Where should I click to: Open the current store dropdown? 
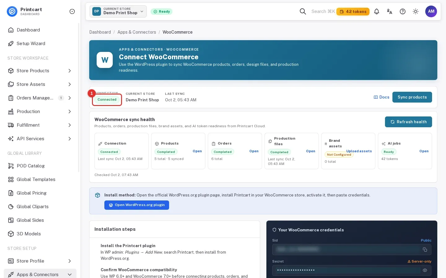coord(118,11)
